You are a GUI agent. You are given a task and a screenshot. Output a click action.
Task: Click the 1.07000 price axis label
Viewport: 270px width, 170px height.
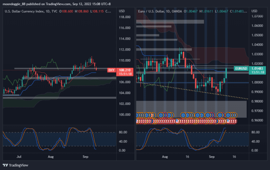point(257,16)
